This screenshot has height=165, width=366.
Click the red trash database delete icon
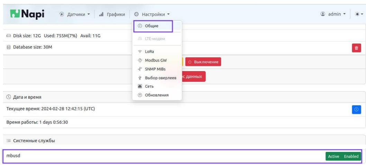(x=356, y=48)
